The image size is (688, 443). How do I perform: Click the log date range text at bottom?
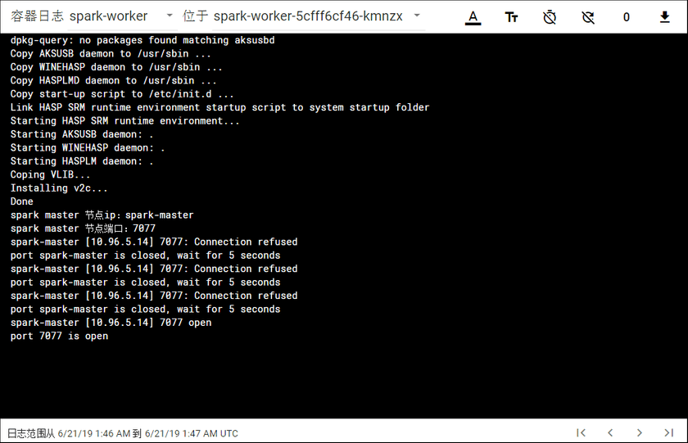pos(123,433)
